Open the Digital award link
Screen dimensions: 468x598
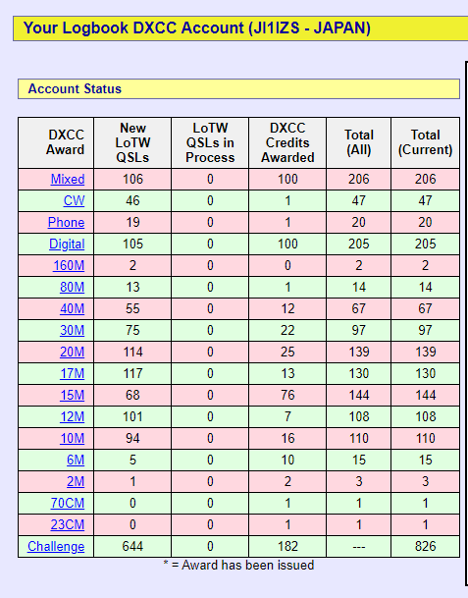pyautogui.click(x=67, y=245)
